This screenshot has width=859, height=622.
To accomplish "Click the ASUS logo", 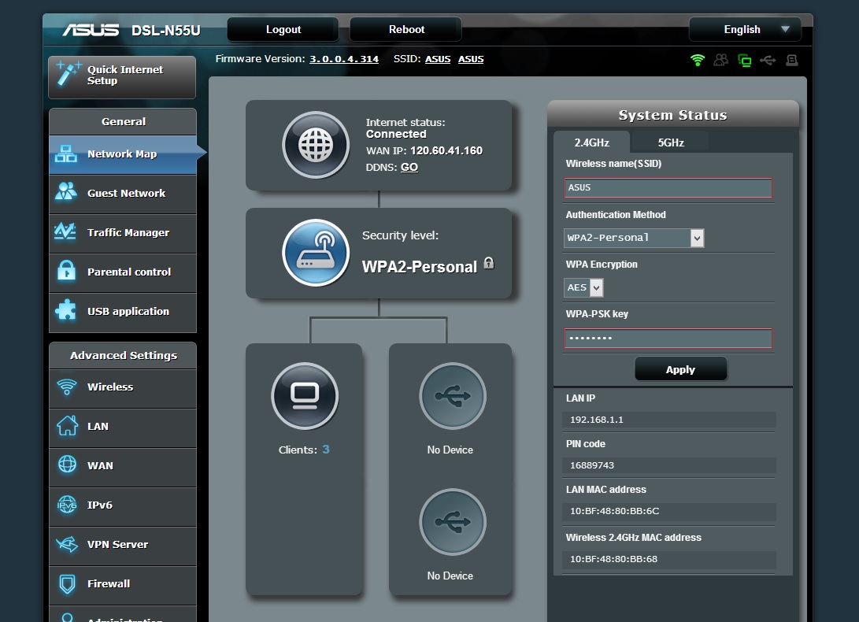I will click(x=91, y=30).
